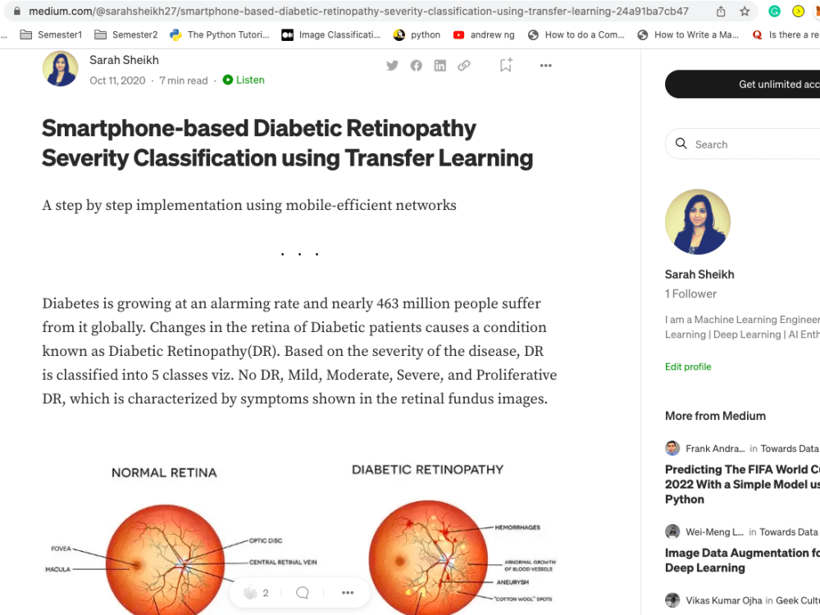Share article on Facebook
Image resolution: width=820 pixels, height=615 pixels.
417,66
